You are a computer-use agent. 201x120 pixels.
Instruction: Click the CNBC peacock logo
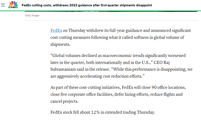[13, 4]
